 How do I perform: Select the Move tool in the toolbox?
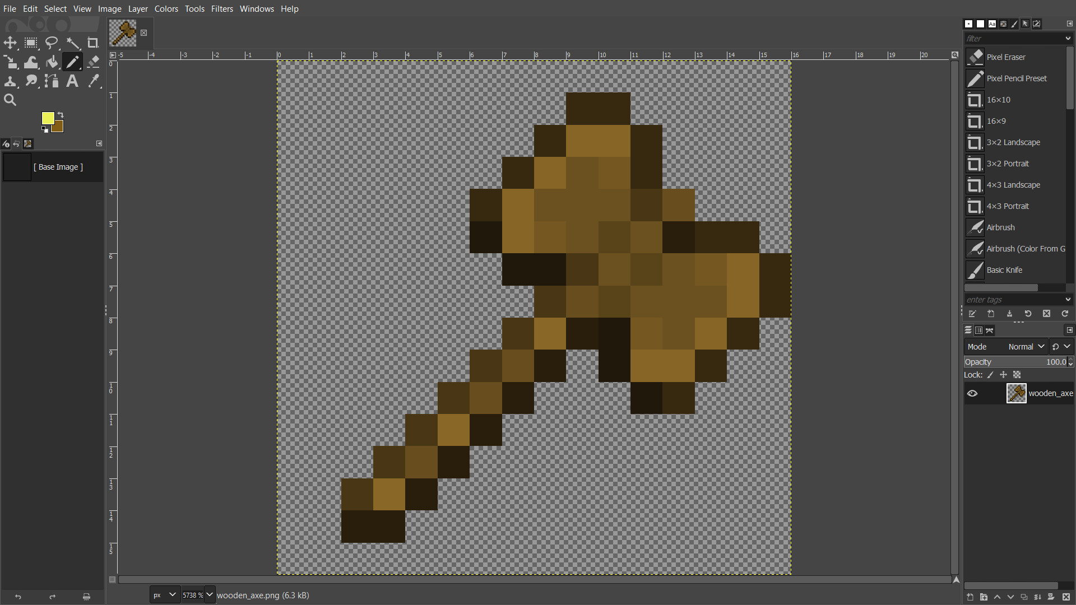pyautogui.click(x=10, y=43)
